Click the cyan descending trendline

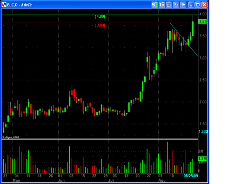click(184, 40)
